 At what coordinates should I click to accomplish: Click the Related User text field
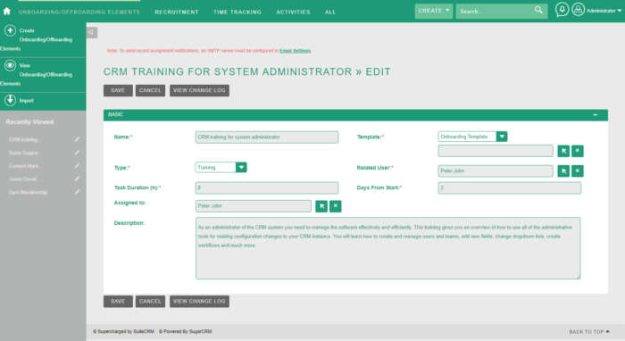pos(496,170)
